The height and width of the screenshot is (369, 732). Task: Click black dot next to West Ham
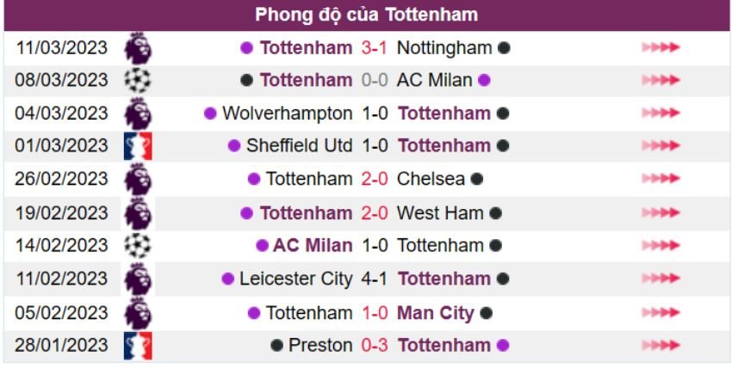coord(495,213)
